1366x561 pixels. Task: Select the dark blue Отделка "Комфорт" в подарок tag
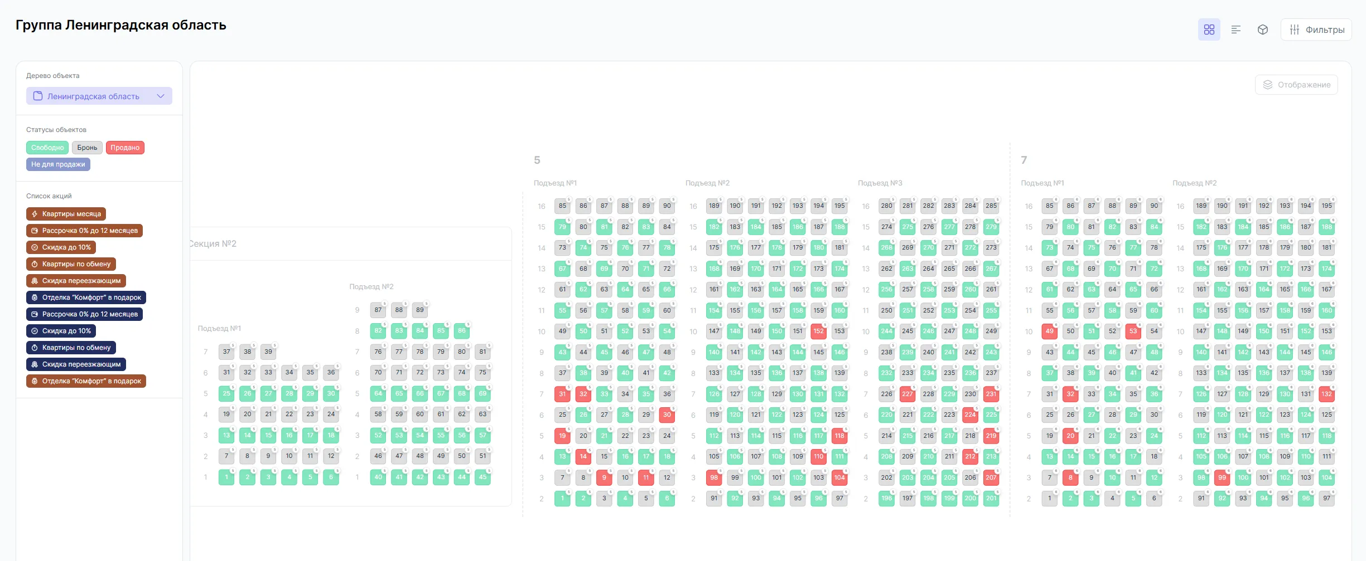[x=86, y=297]
